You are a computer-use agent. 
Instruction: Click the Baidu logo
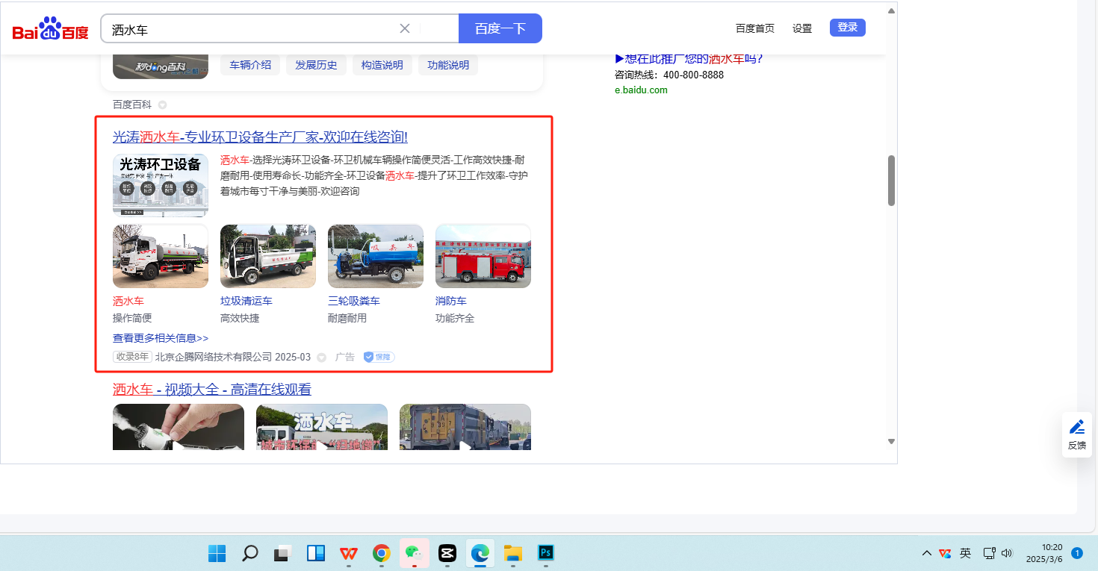click(50, 29)
